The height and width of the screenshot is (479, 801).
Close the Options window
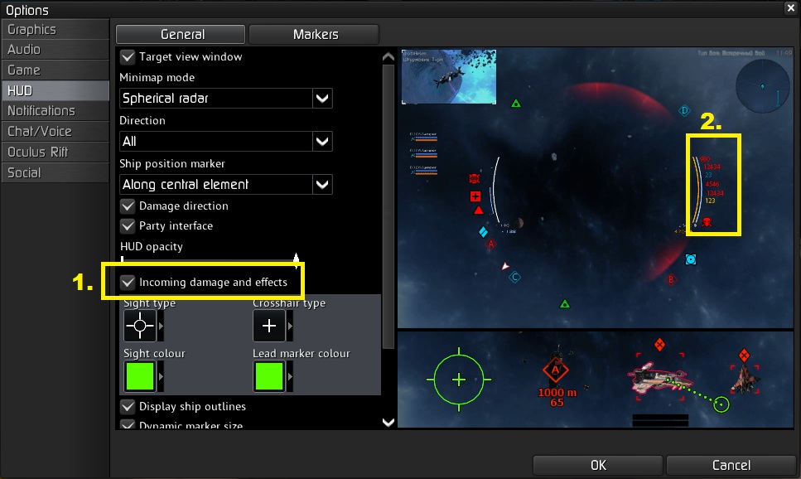click(789, 7)
